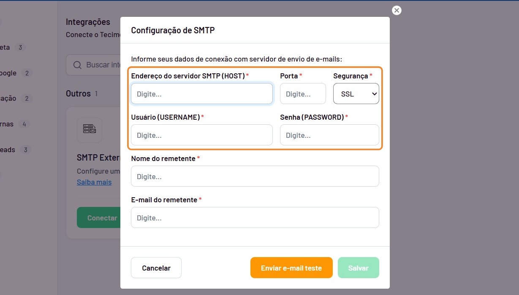519x295 pixels.
Task: Click the Buscar integrations search box
Action: (93, 65)
